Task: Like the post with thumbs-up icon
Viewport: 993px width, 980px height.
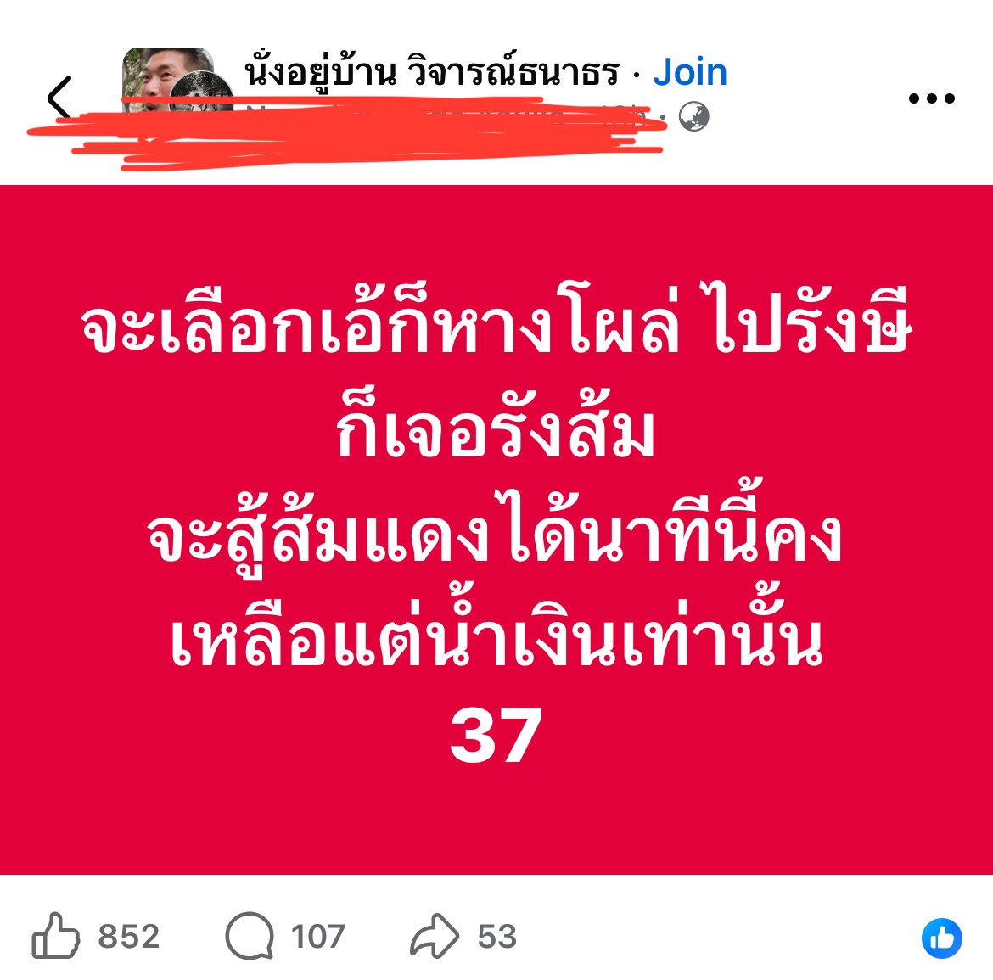Action: (x=56, y=936)
